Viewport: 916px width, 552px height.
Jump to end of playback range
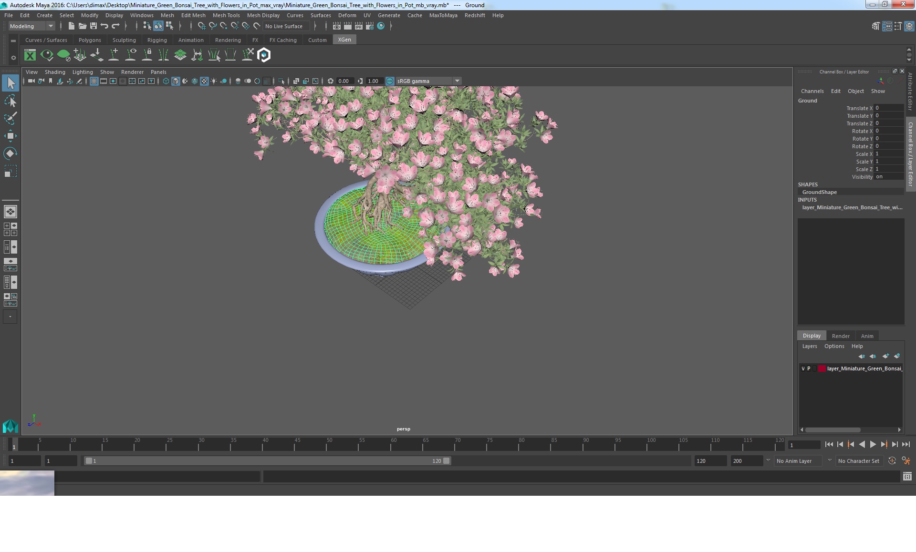906,444
